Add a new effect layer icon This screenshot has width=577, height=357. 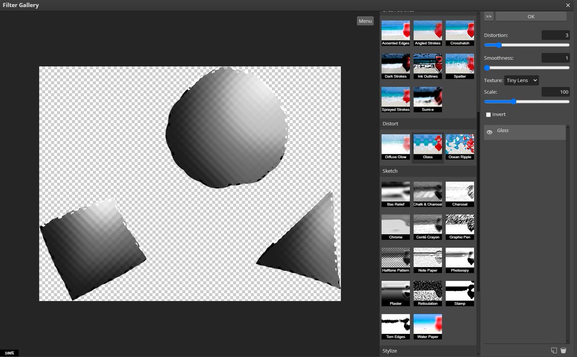[554, 350]
